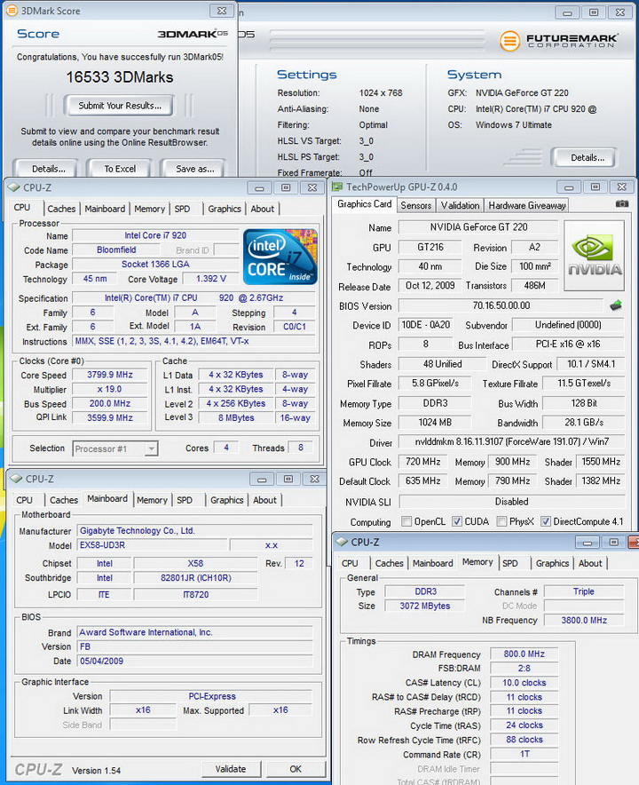
Task: Click the BIOS save chip icon in GPU-Z
Action: click(x=616, y=305)
